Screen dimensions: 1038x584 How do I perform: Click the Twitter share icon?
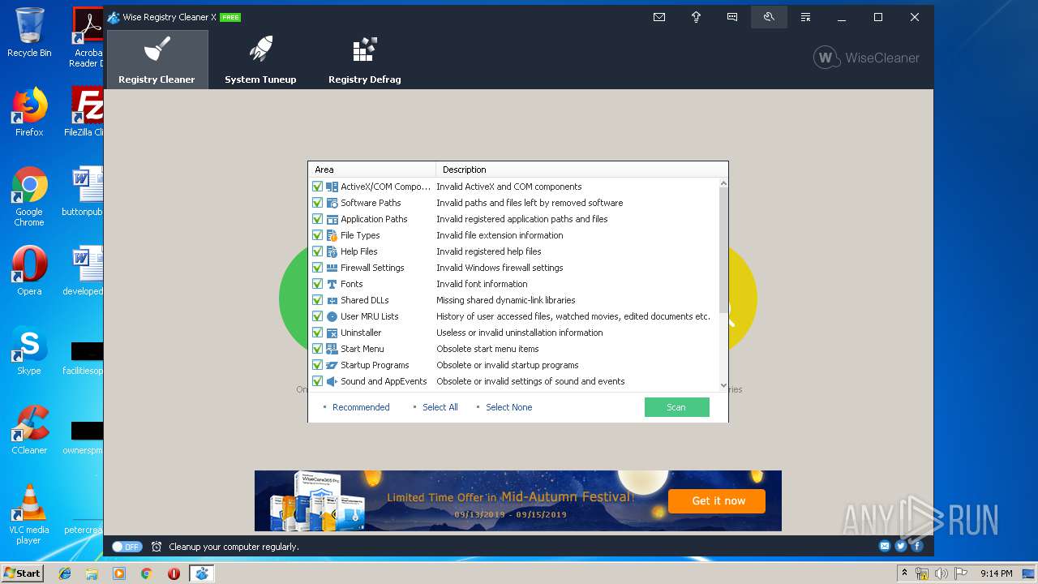[901, 546]
